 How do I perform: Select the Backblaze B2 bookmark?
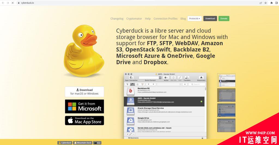click(x=164, y=91)
